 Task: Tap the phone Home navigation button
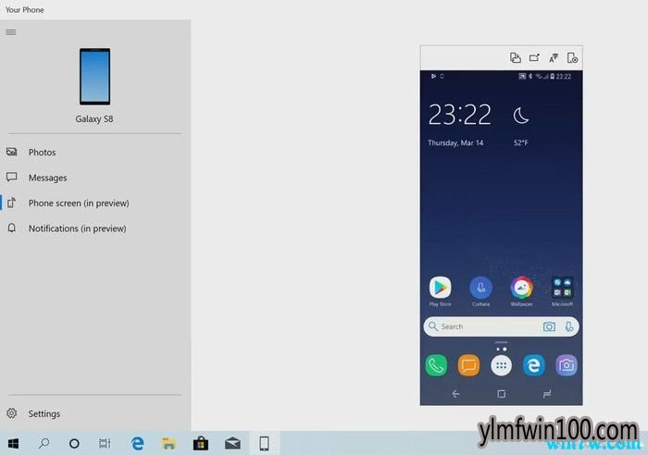point(502,394)
